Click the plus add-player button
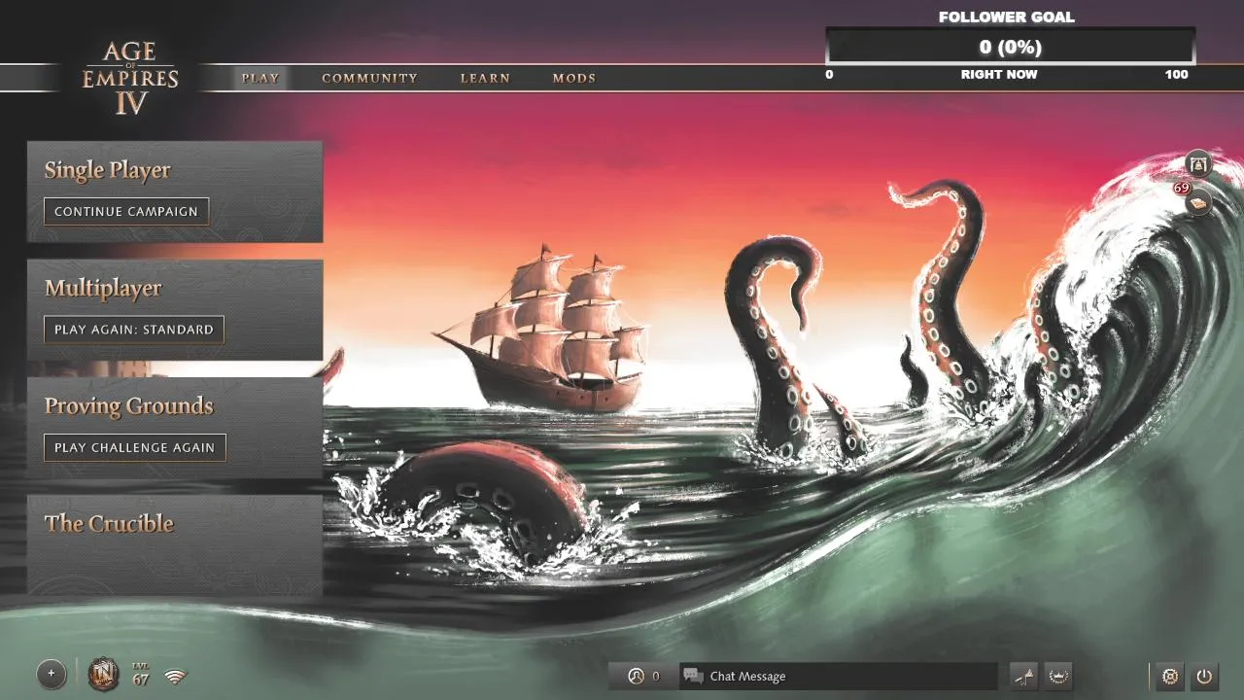Image resolution: width=1244 pixels, height=700 pixels. point(52,673)
